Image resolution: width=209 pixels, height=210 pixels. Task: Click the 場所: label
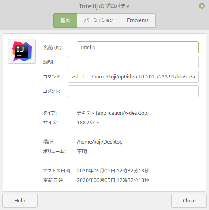point(49,142)
